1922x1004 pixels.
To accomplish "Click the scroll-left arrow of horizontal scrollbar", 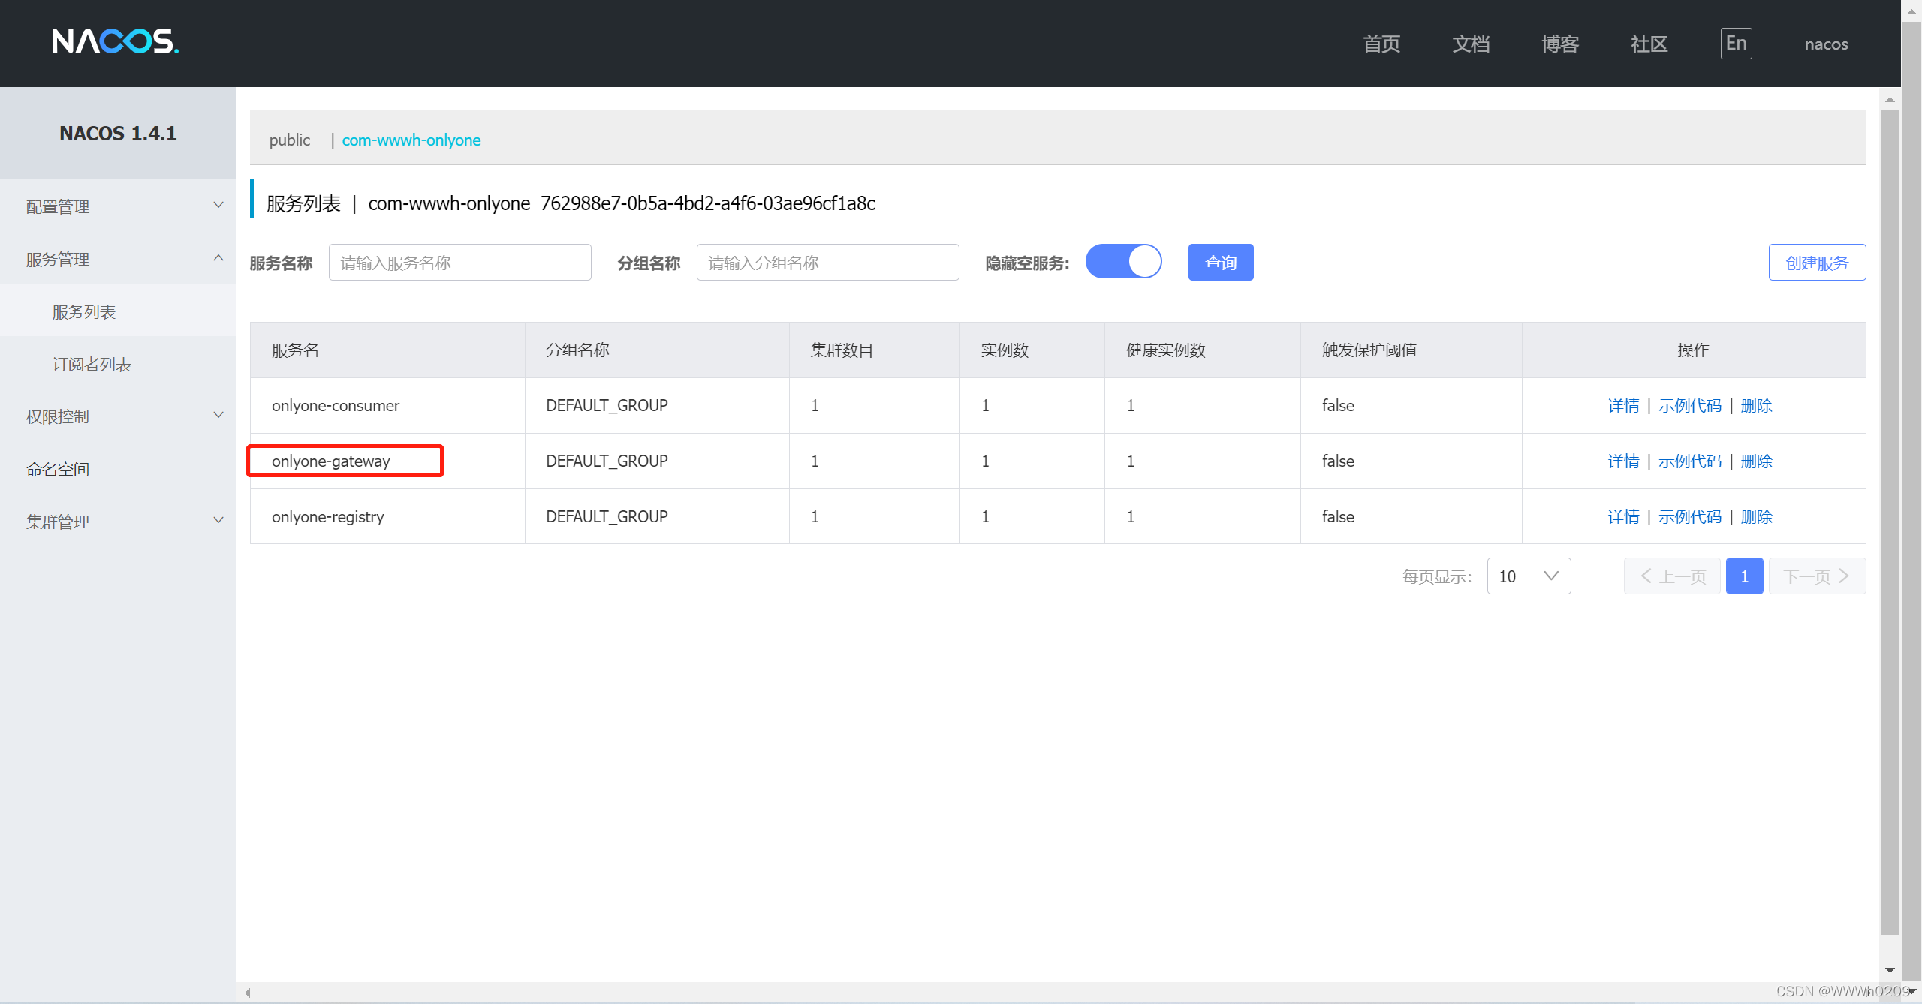I will pyautogui.click(x=247, y=993).
